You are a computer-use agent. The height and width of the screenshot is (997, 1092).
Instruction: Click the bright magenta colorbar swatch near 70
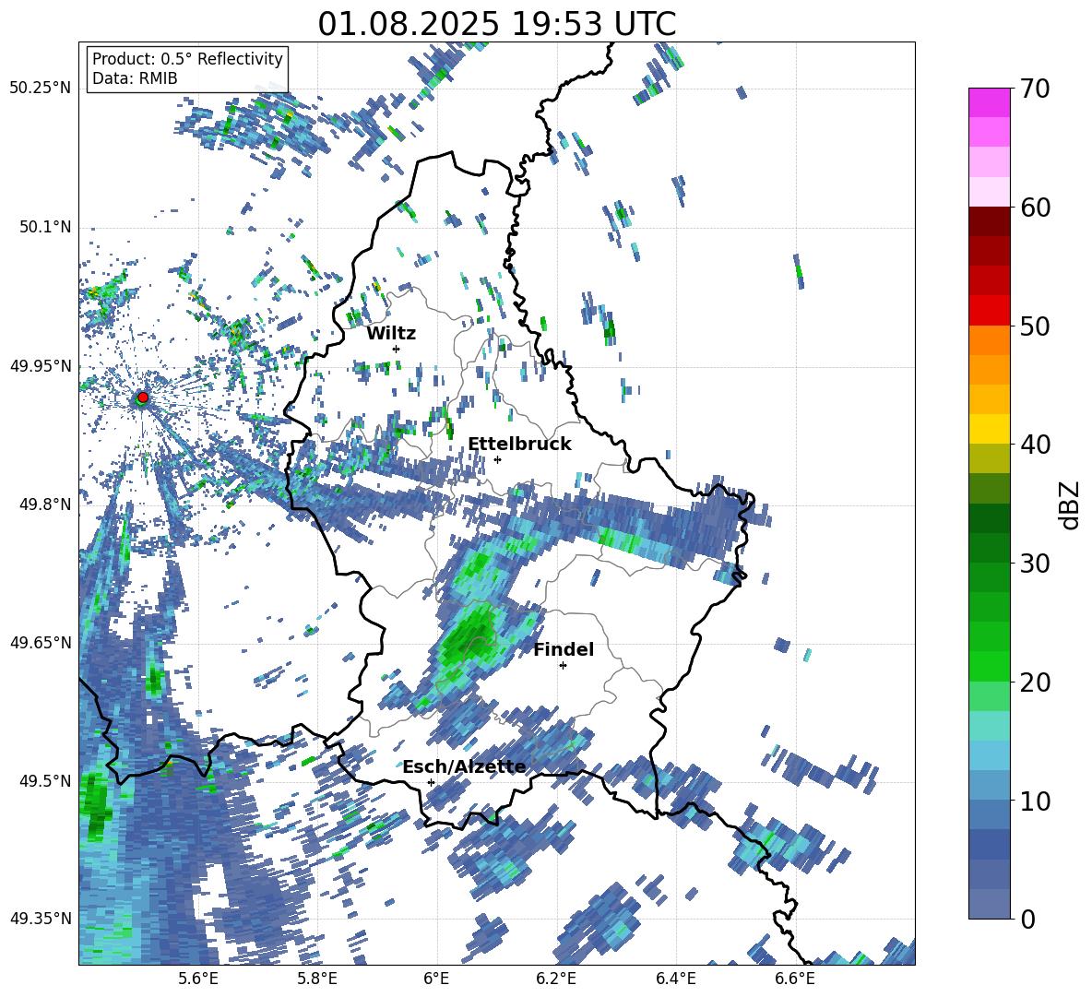(989, 103)
